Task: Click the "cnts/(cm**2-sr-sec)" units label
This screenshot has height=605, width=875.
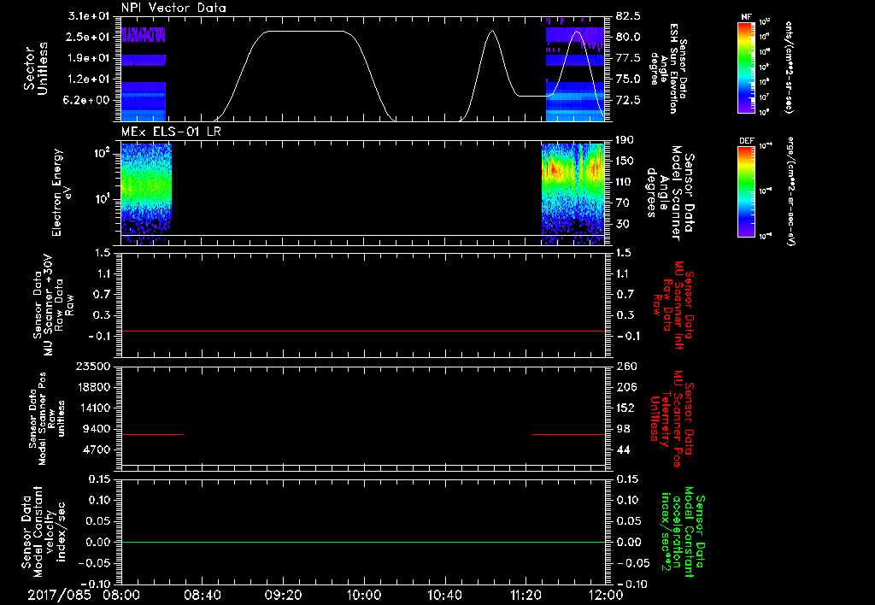Action: [789, 68]
